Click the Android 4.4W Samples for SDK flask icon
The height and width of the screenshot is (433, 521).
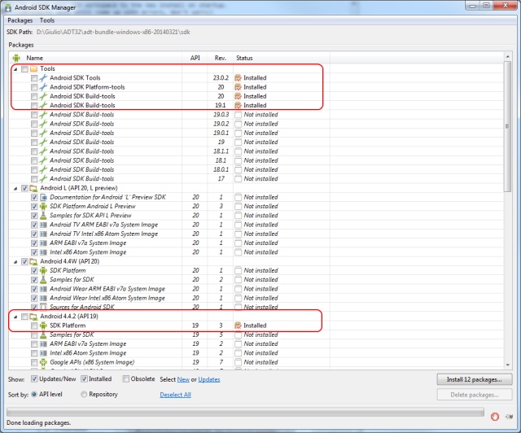(x=43, y=280)
